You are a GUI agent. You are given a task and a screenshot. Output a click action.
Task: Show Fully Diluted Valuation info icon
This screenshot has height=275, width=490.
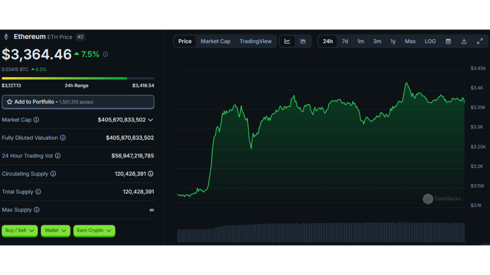point(63,137)
